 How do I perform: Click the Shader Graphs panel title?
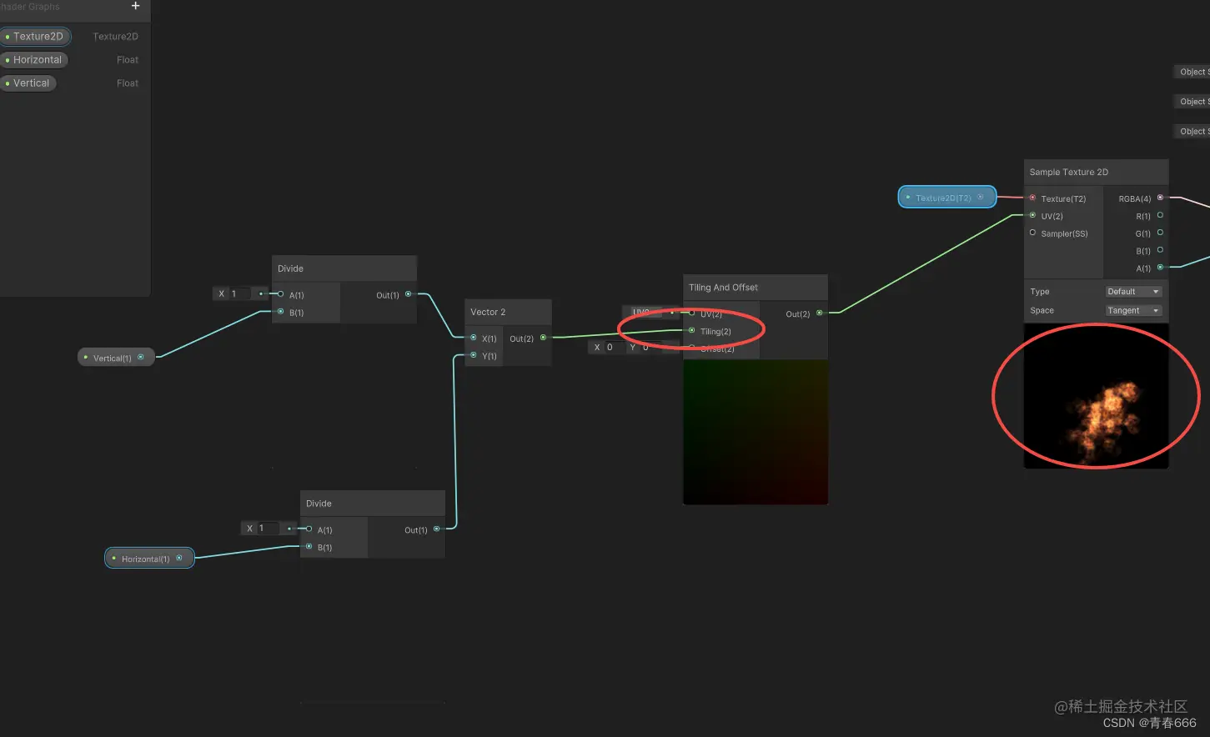coord(29,7)
